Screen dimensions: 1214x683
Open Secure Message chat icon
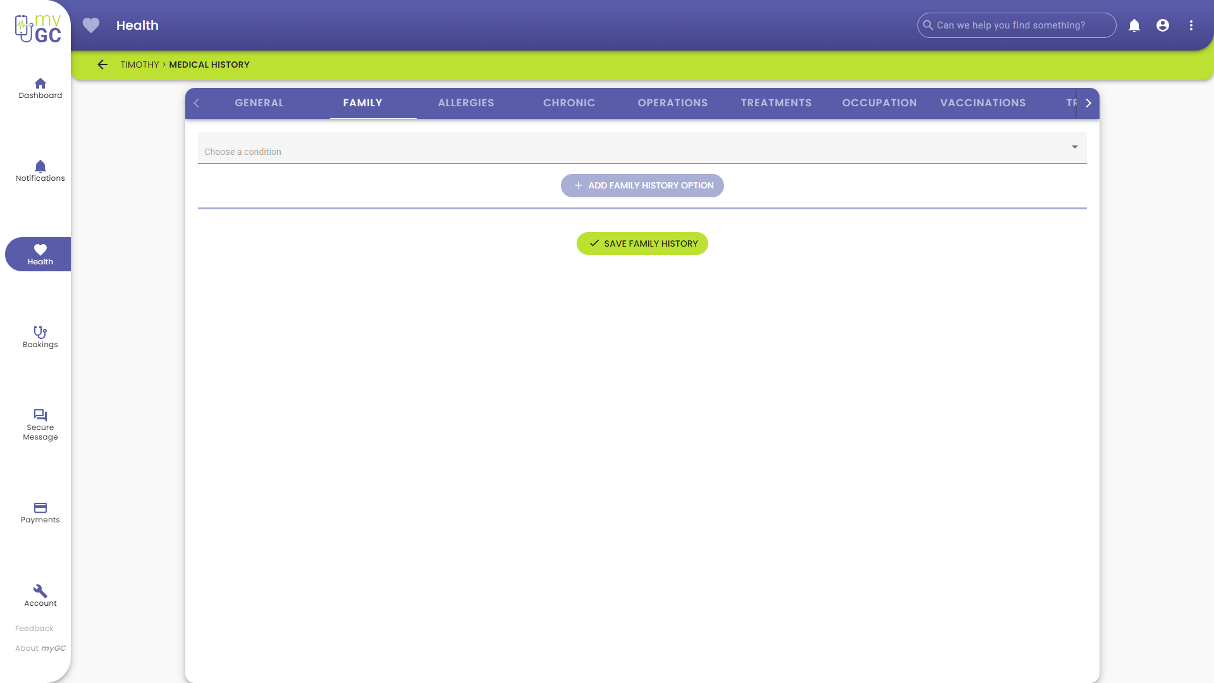coord(40,415)
